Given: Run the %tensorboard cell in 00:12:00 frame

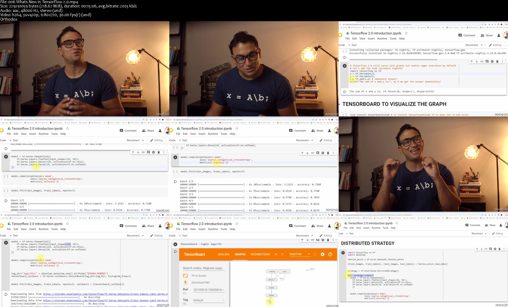Looking at the screenshot, I should tap(175, 244).
